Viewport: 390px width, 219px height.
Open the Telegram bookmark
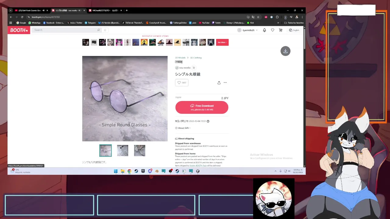tap(90, 23)
